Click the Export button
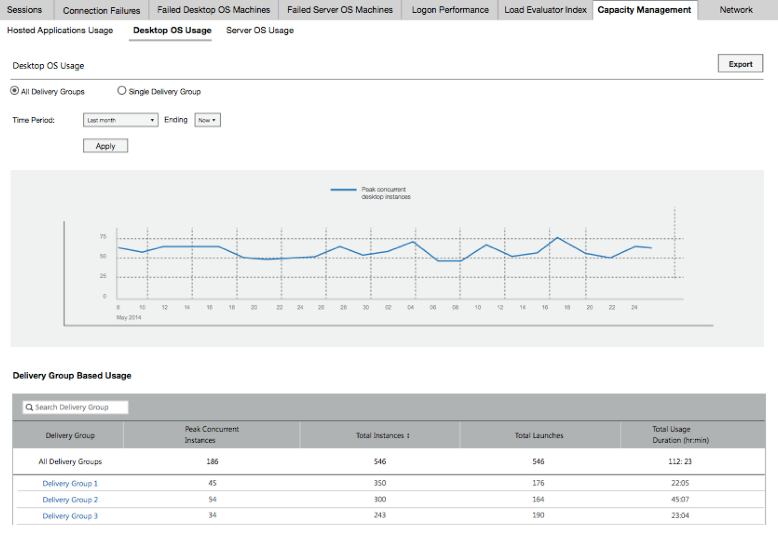This screenshot has height=533, width=778. pos(740,64)
